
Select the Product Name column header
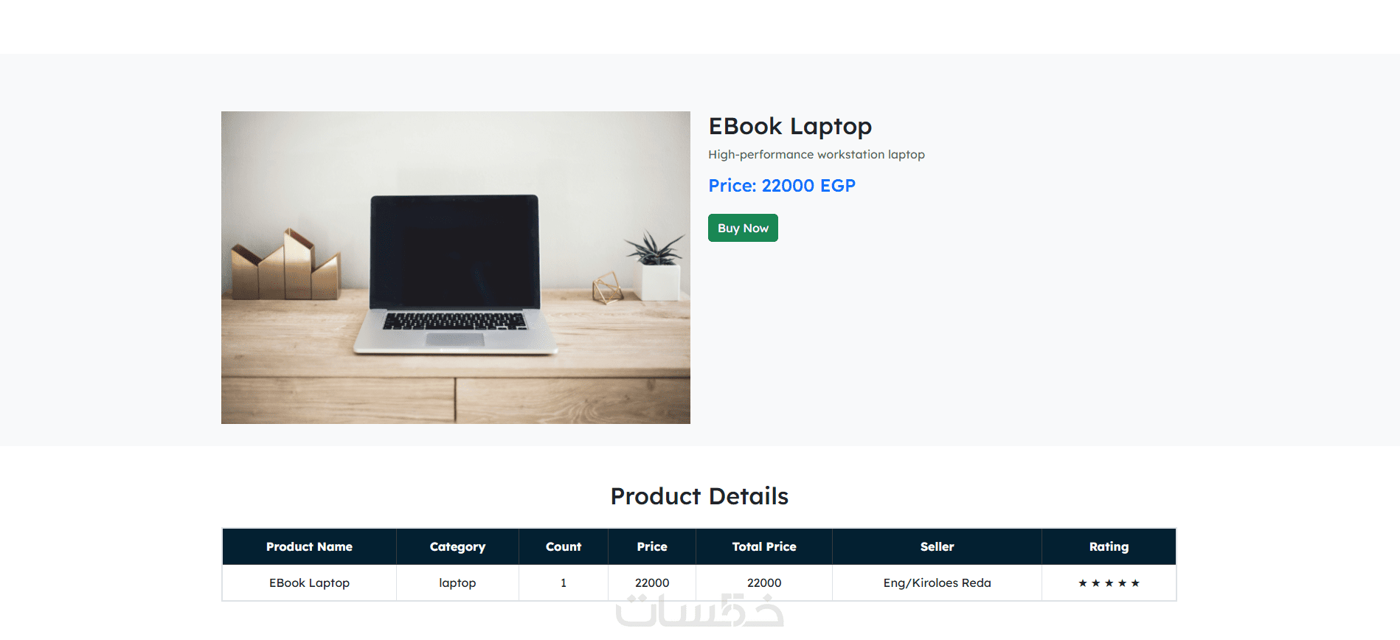[x=309, y=546]
